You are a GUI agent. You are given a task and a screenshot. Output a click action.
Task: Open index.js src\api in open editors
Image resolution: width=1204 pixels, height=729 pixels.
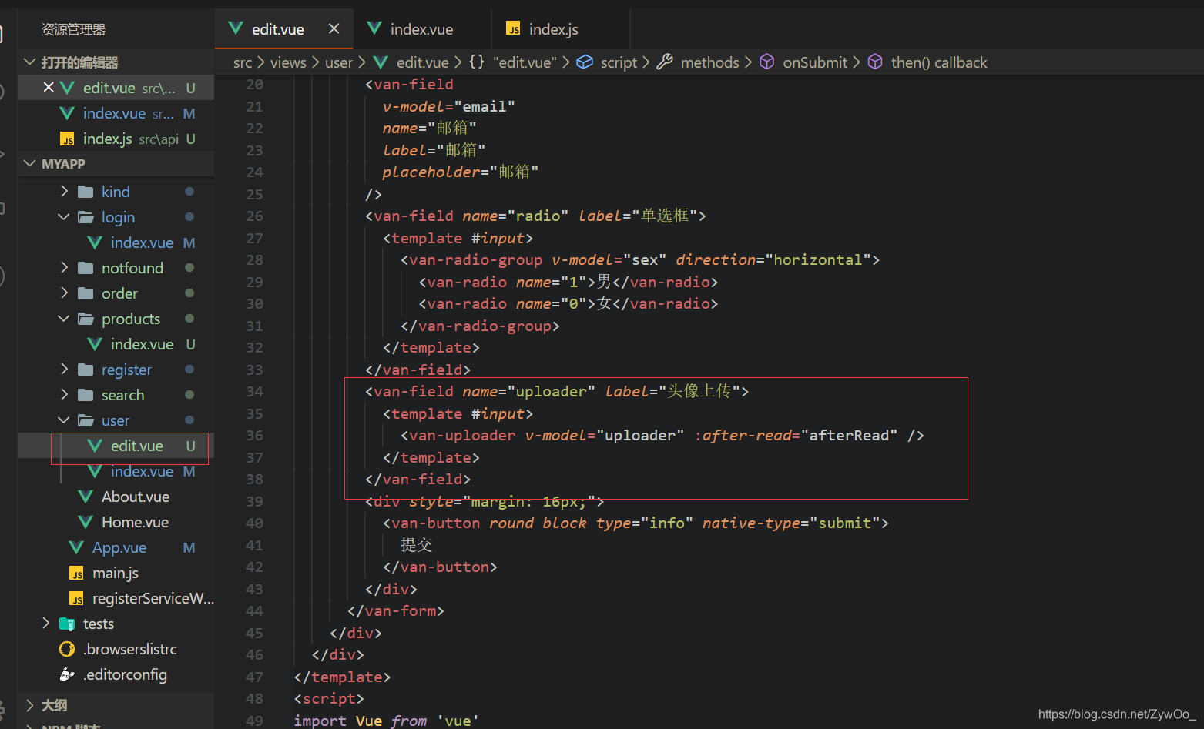coord(117,139)
